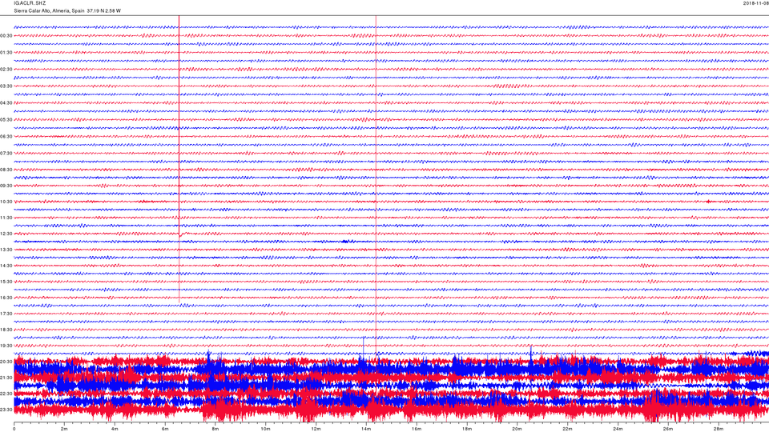769x432 pixels.
Task: Select the 12:30 time row label
Action: click(x=6, y=234)
